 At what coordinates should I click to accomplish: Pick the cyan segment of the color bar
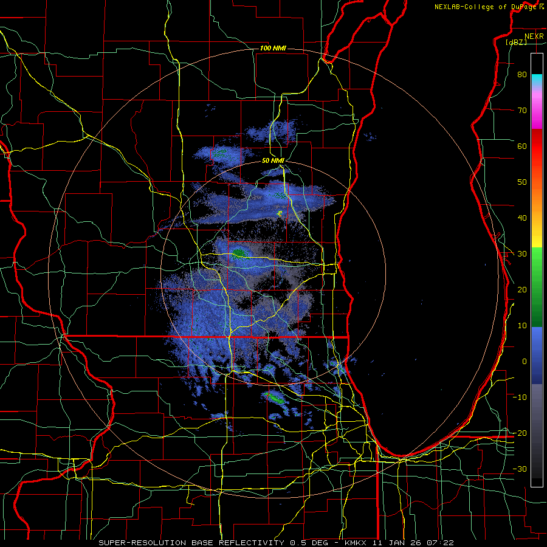[537, 80]
